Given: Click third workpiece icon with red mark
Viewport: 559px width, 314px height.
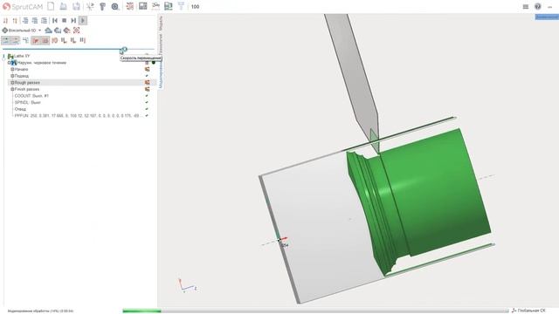Looking at the screenshot, I should (x=67, y=31).
